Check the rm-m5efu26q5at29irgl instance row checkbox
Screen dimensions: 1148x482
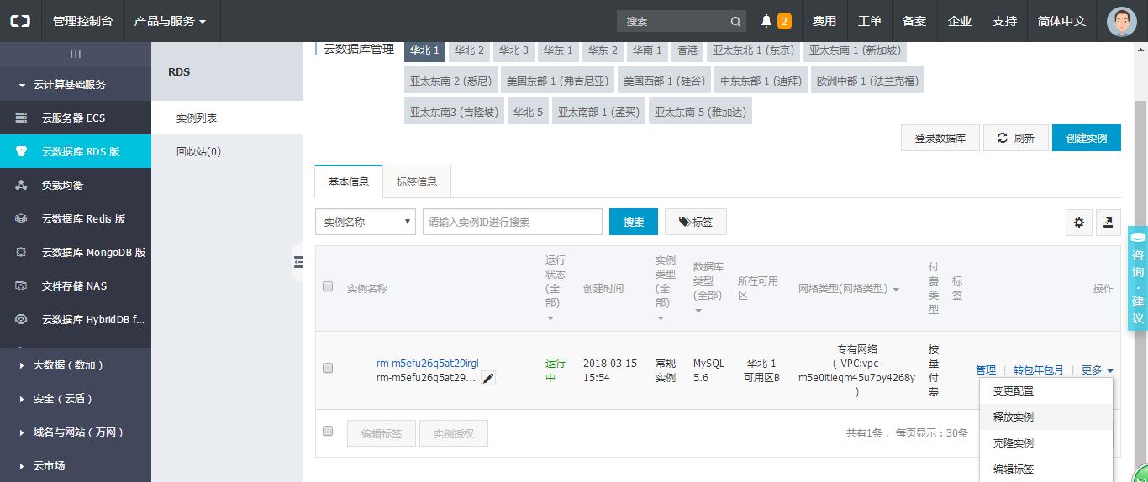pyautogui.click(x=328, y=368)
